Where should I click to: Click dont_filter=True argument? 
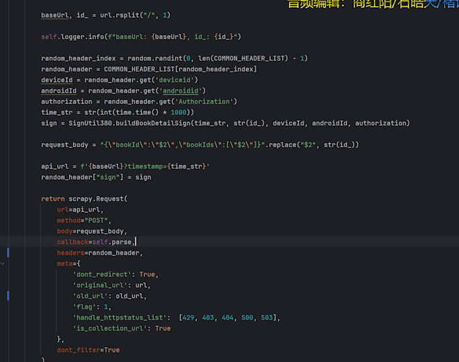pyautogui.click(x=88, y=351)
